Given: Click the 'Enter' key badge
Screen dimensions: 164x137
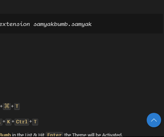Looking at the screenshot, I should (x=54, y=134).
